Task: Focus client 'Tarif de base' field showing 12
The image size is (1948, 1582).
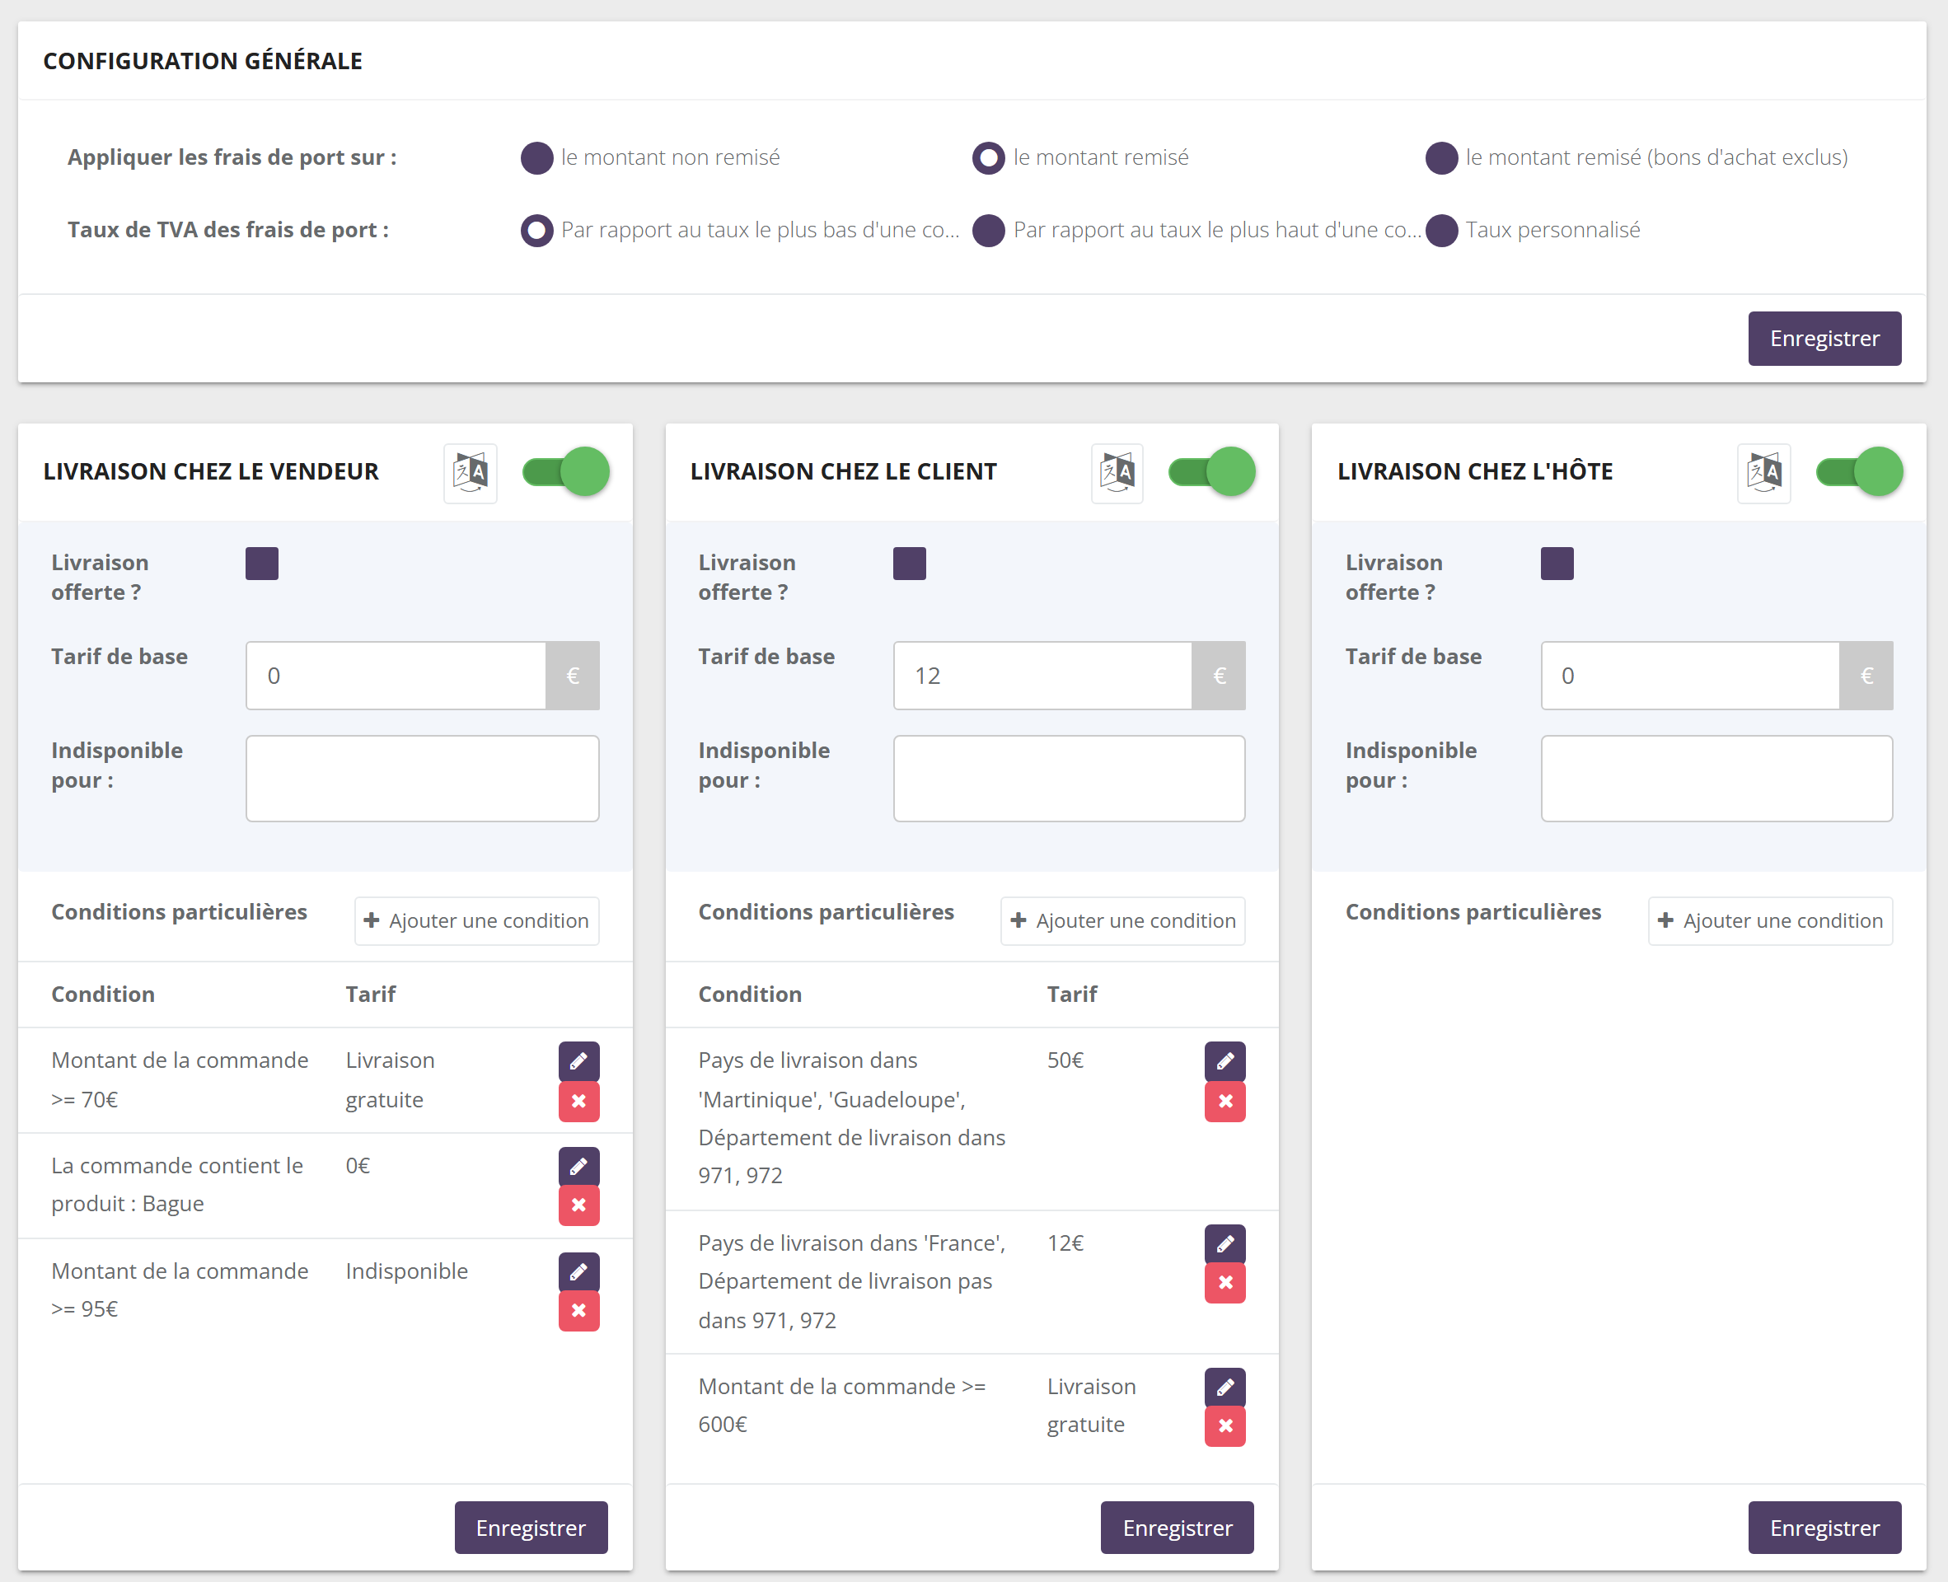Action: (x=1043, y=676)
